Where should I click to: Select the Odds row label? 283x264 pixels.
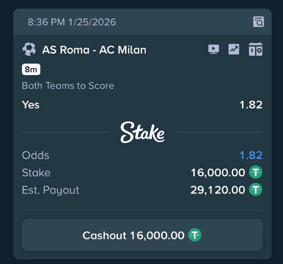click(35, 155)
